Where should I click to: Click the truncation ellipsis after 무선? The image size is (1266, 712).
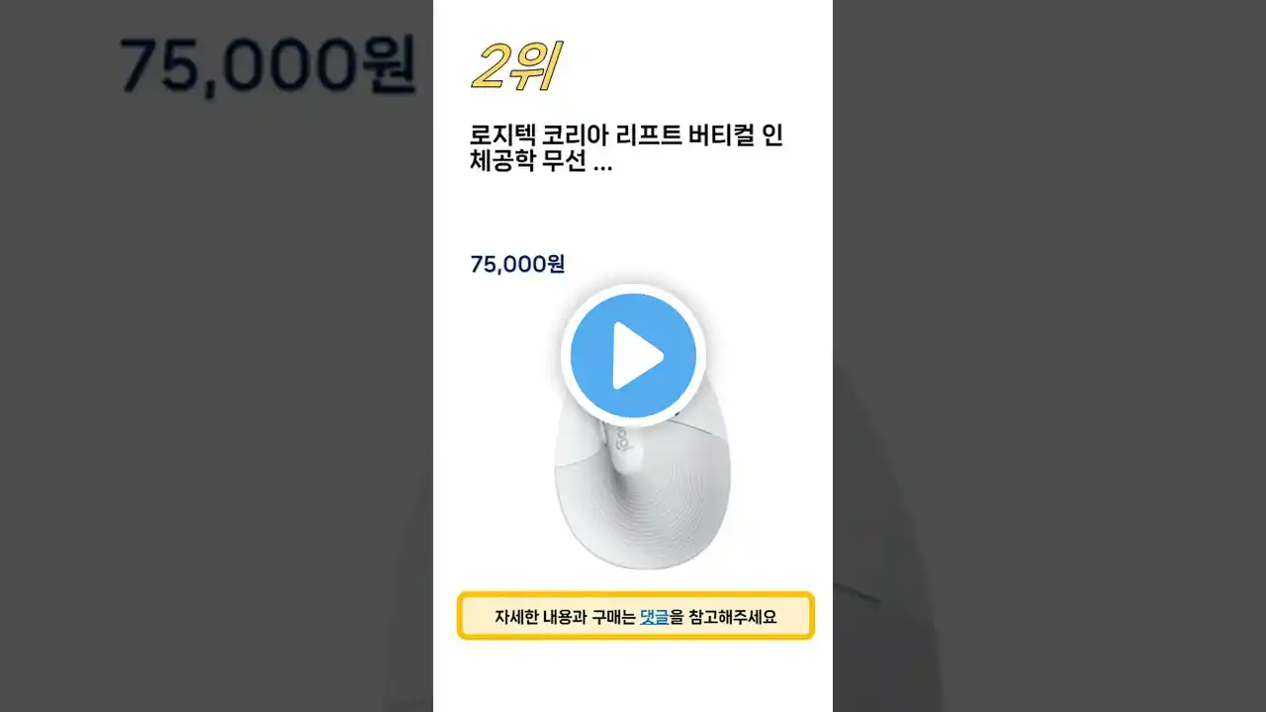(x=602, y=167)
